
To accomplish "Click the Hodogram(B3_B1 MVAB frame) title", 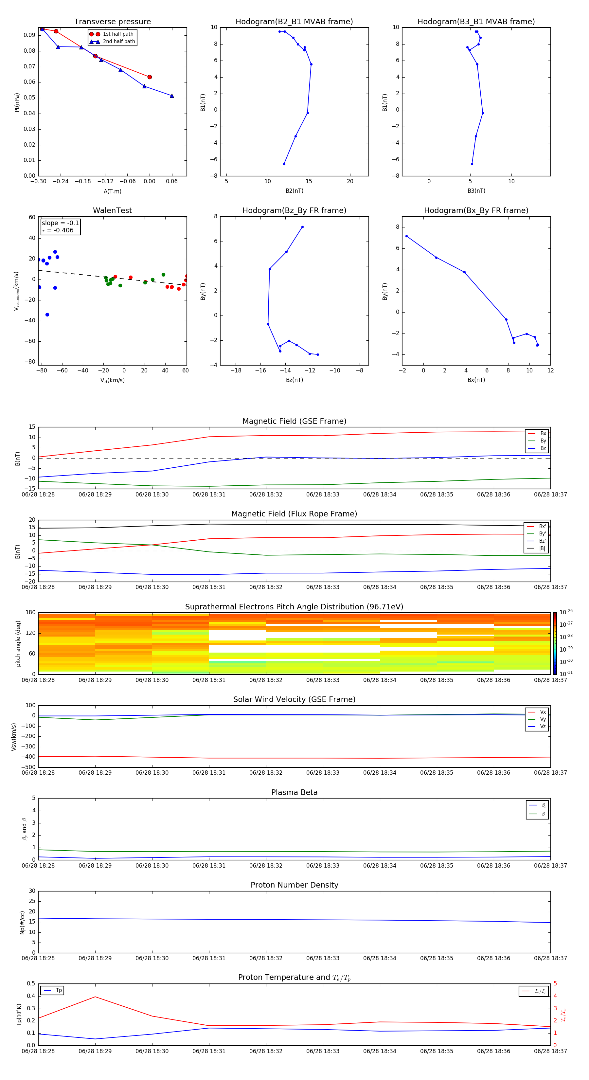I will [476, 22].
